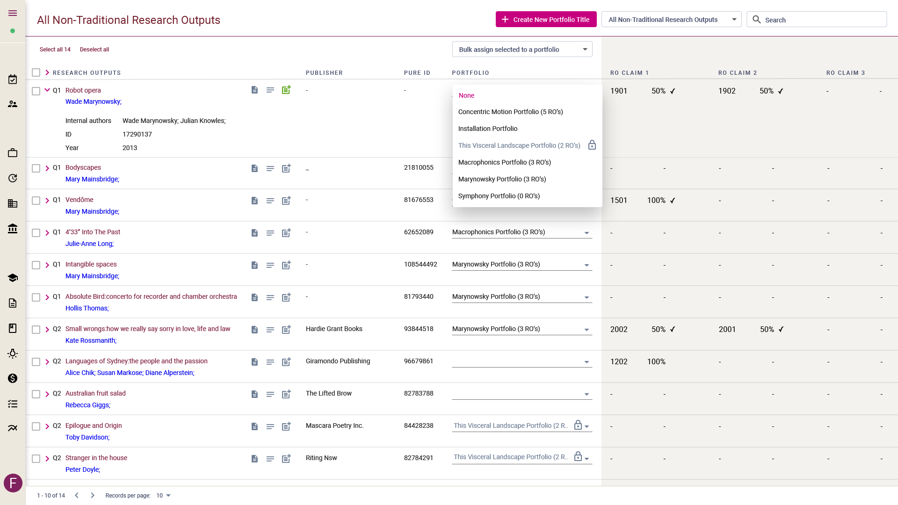
Task: Open the dollar sign sidebar icon
Action: point(13,378)
